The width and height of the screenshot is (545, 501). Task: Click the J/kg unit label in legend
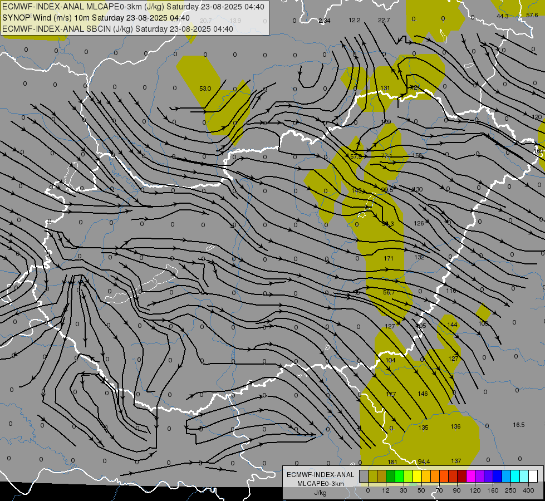[x=321, y=493]
